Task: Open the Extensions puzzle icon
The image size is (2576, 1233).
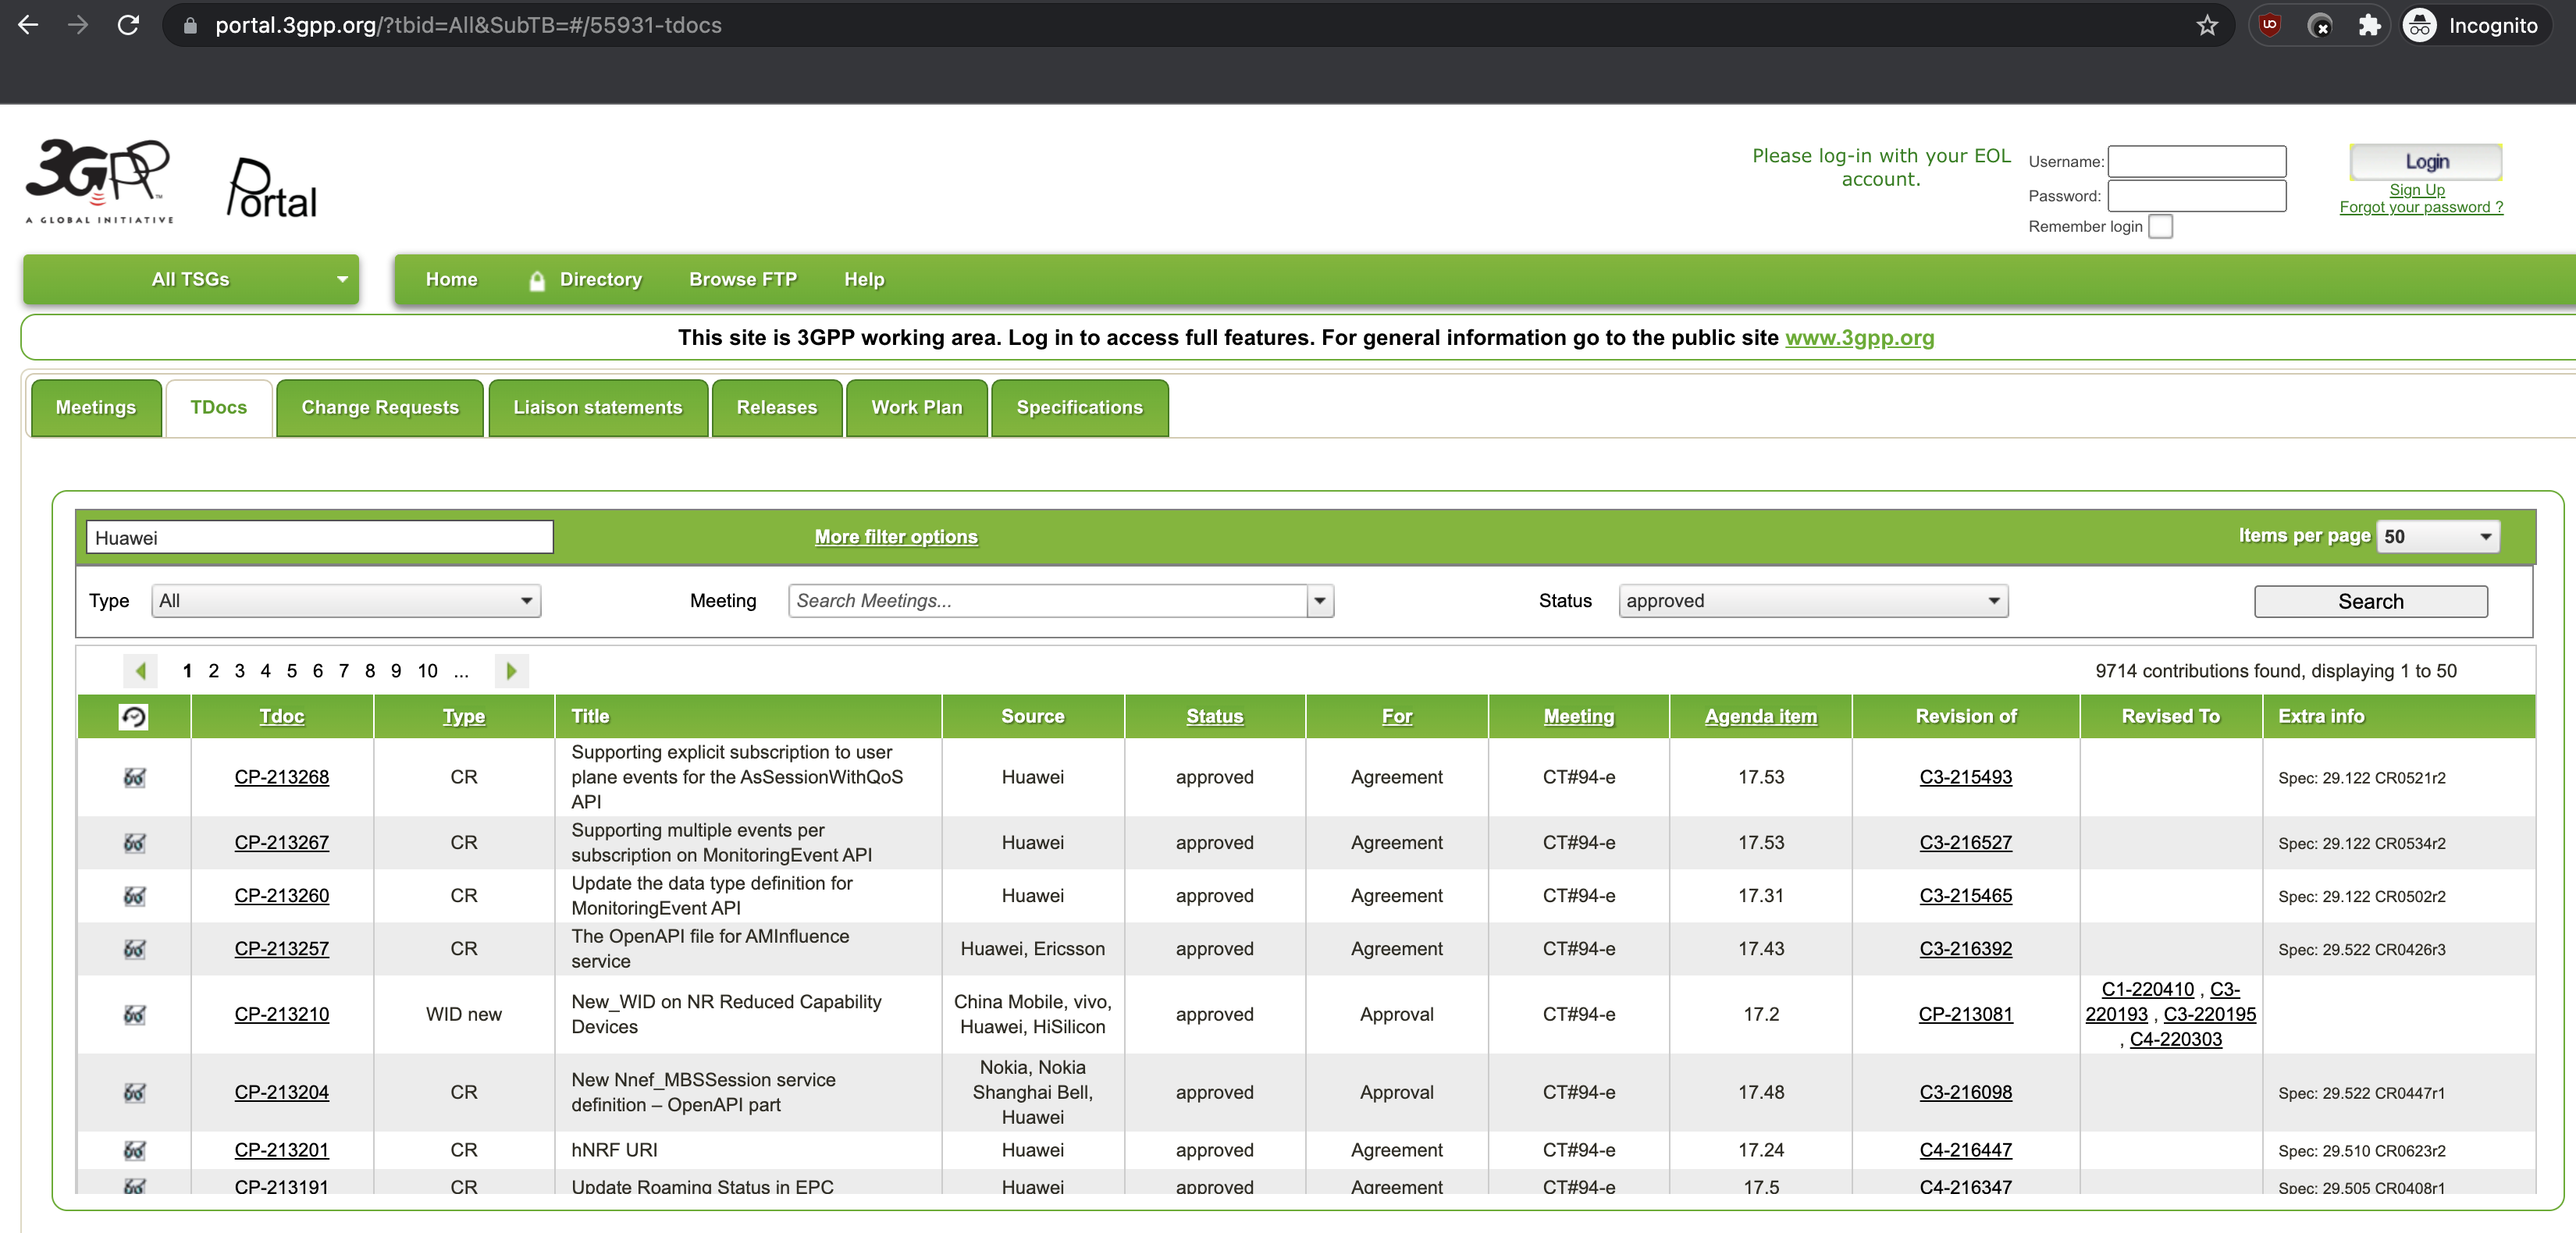Action: 2368,26
